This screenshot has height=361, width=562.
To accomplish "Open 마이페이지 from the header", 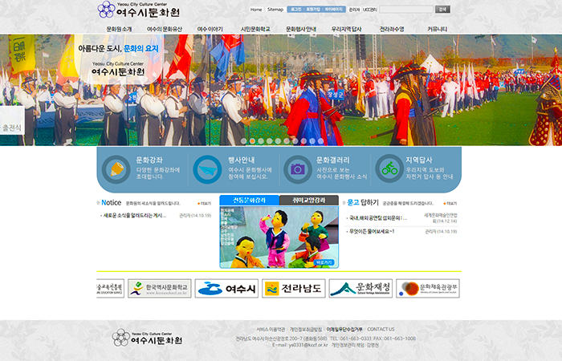I will pos(334,10).
